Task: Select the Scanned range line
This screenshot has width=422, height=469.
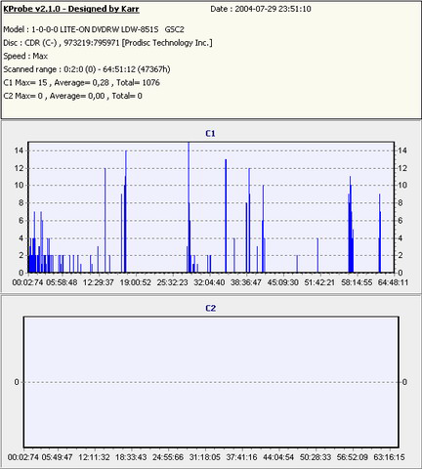Action: click(87, 69)
